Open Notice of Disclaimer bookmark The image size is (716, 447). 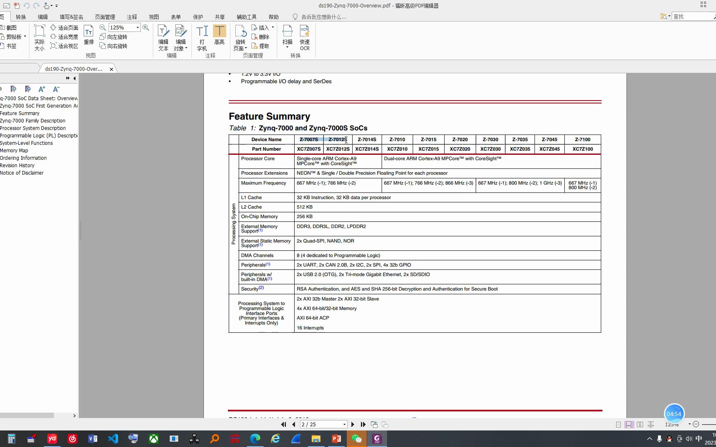22,173
